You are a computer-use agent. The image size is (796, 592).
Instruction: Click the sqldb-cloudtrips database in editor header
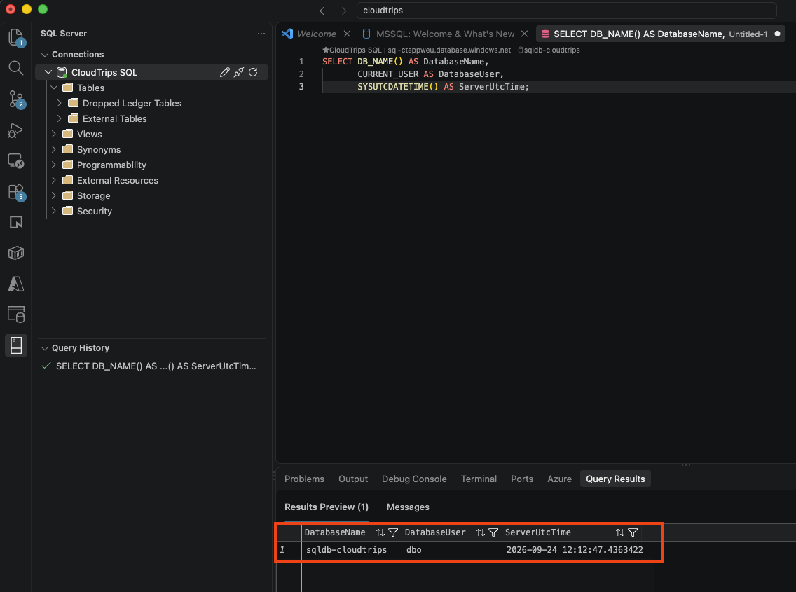549,50
